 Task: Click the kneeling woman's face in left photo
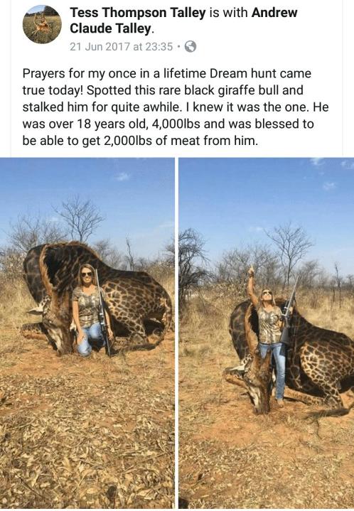(x=87, y=274)
